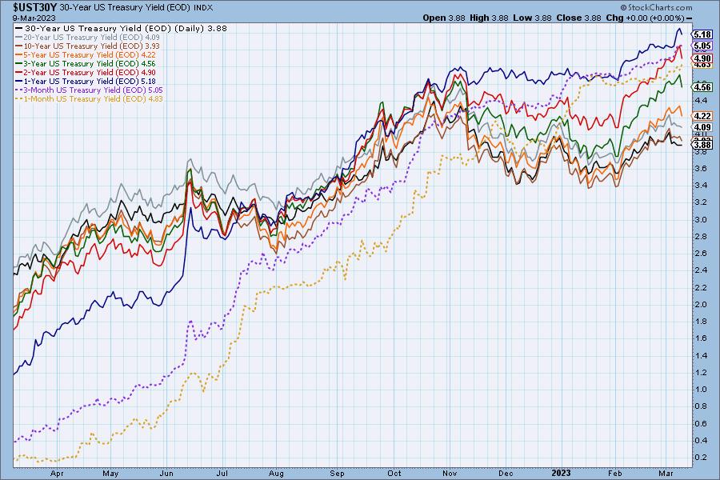Click the Open 3.88 value in header
This screenshot has height=480, width=720.
click(443, 18)
